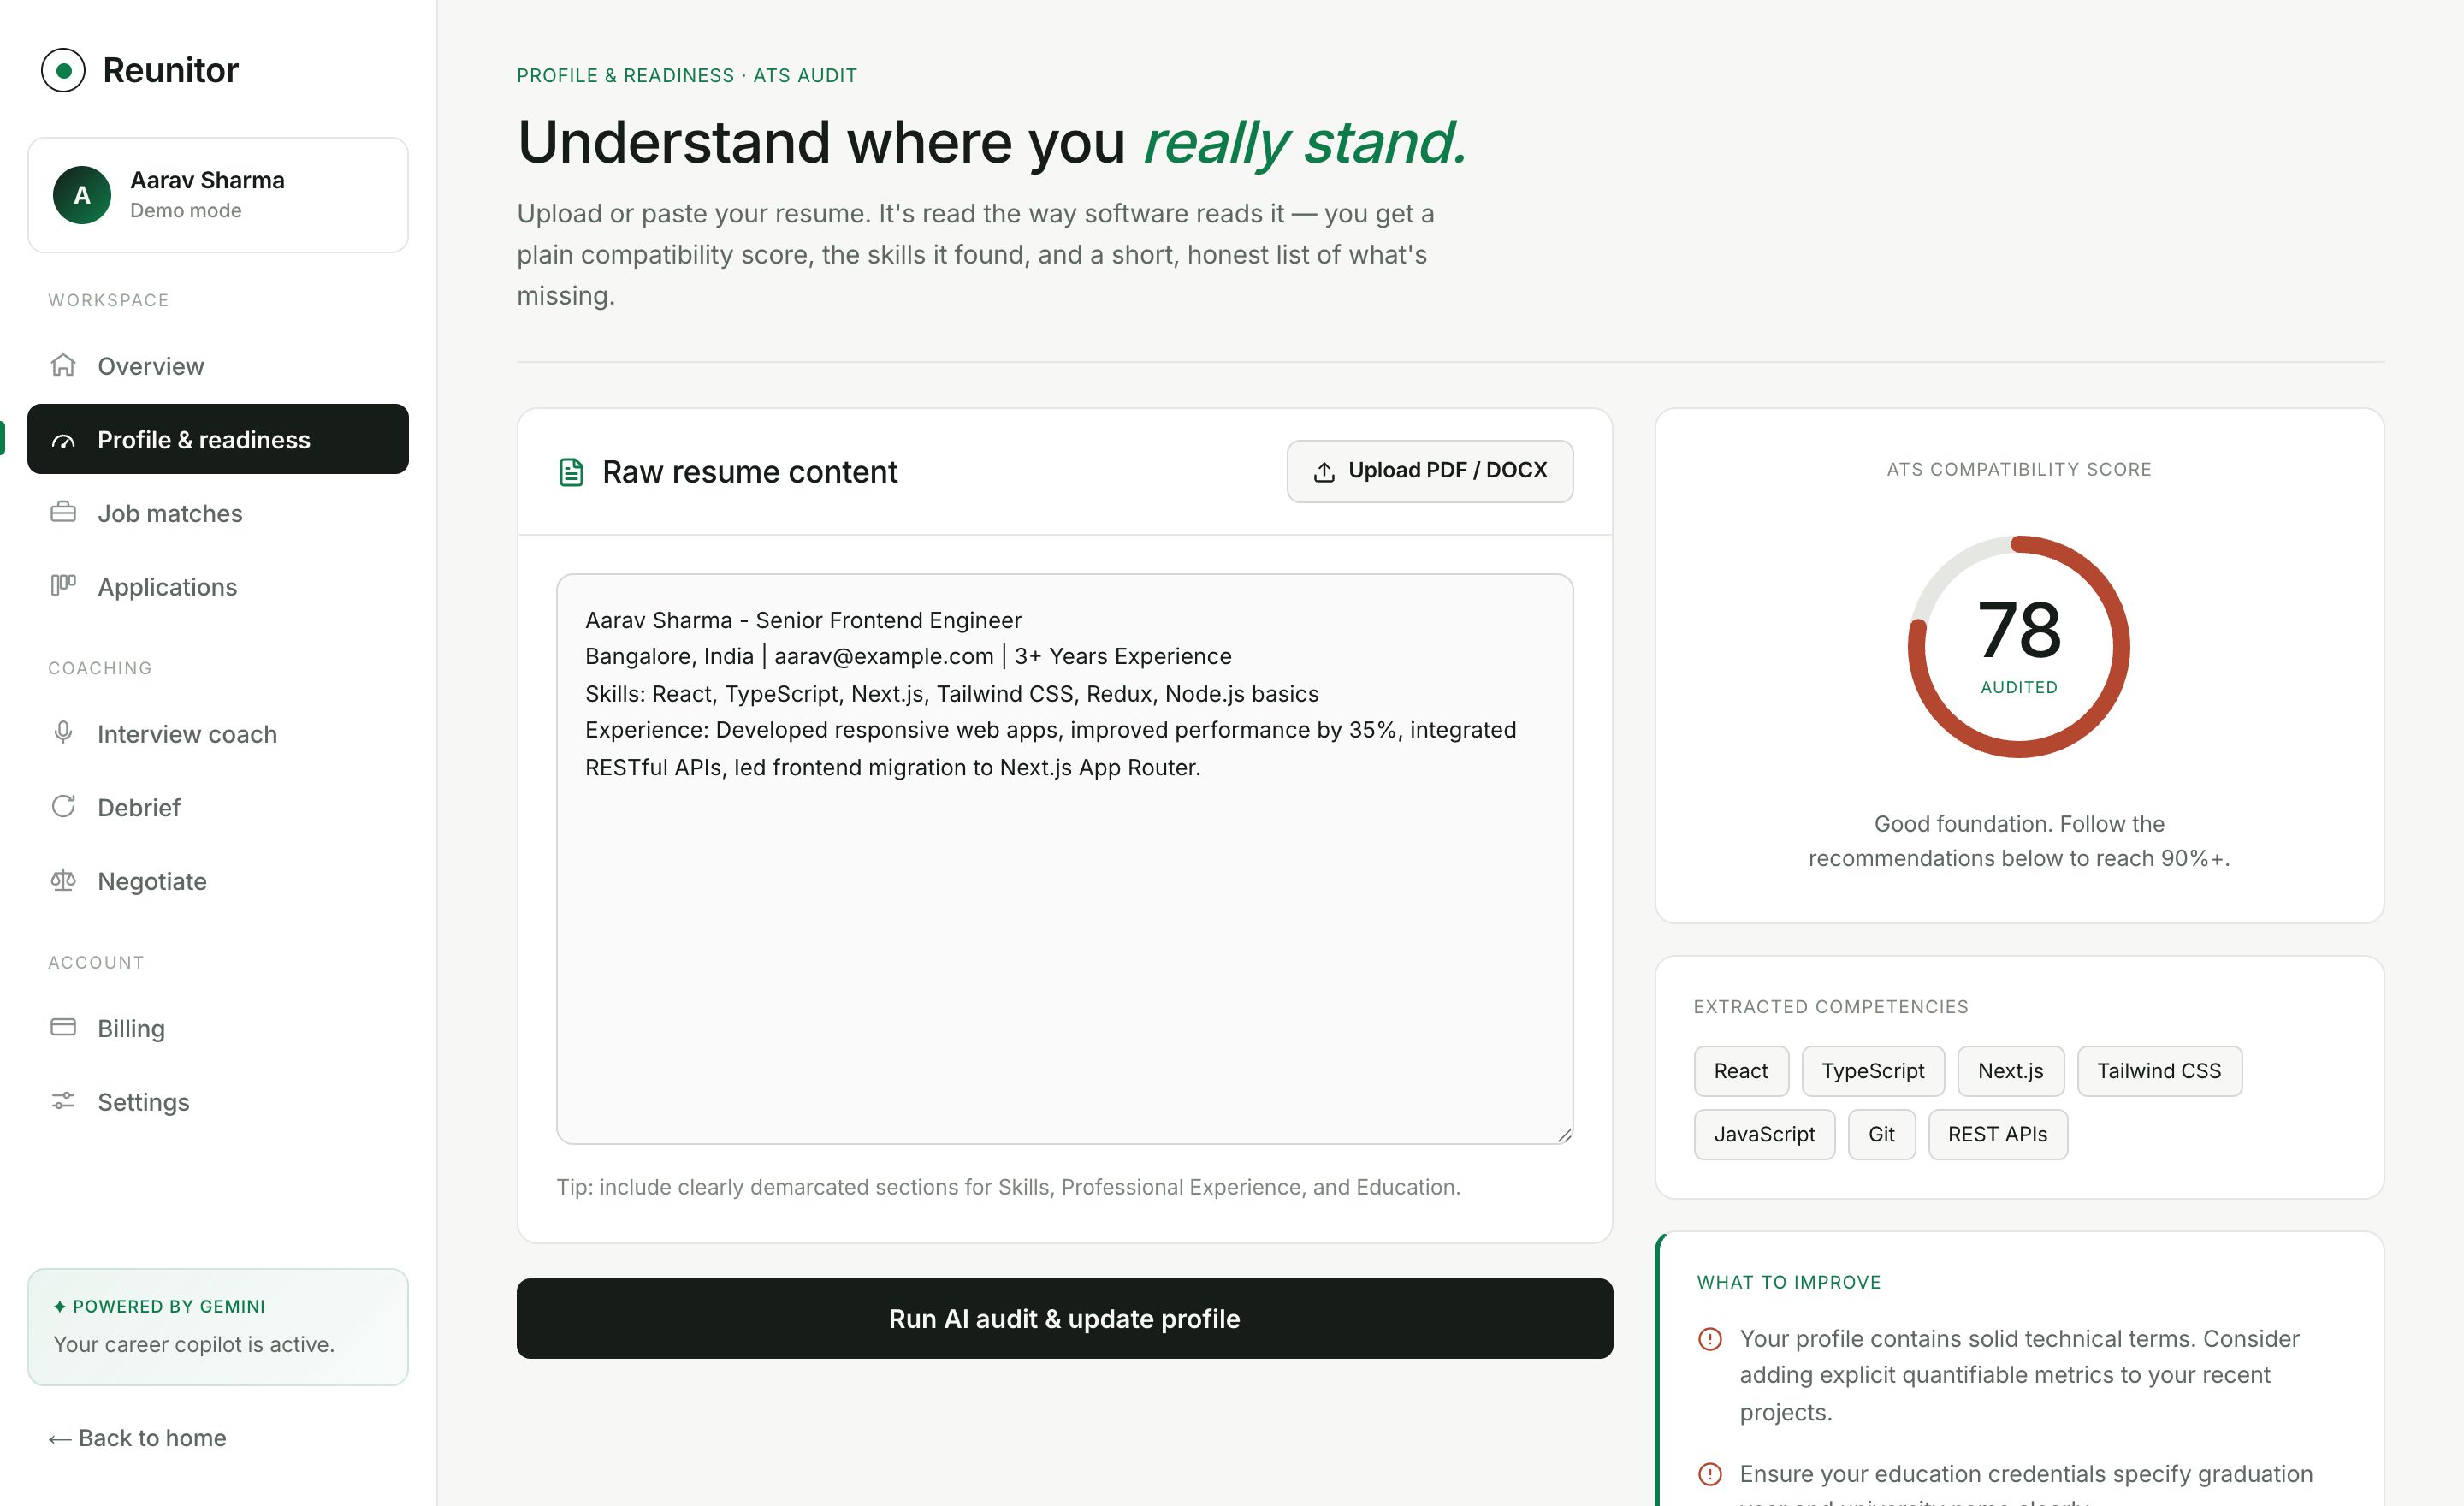Click inside the raw resume text area

pyautogui.click(x=1064, y=858)
